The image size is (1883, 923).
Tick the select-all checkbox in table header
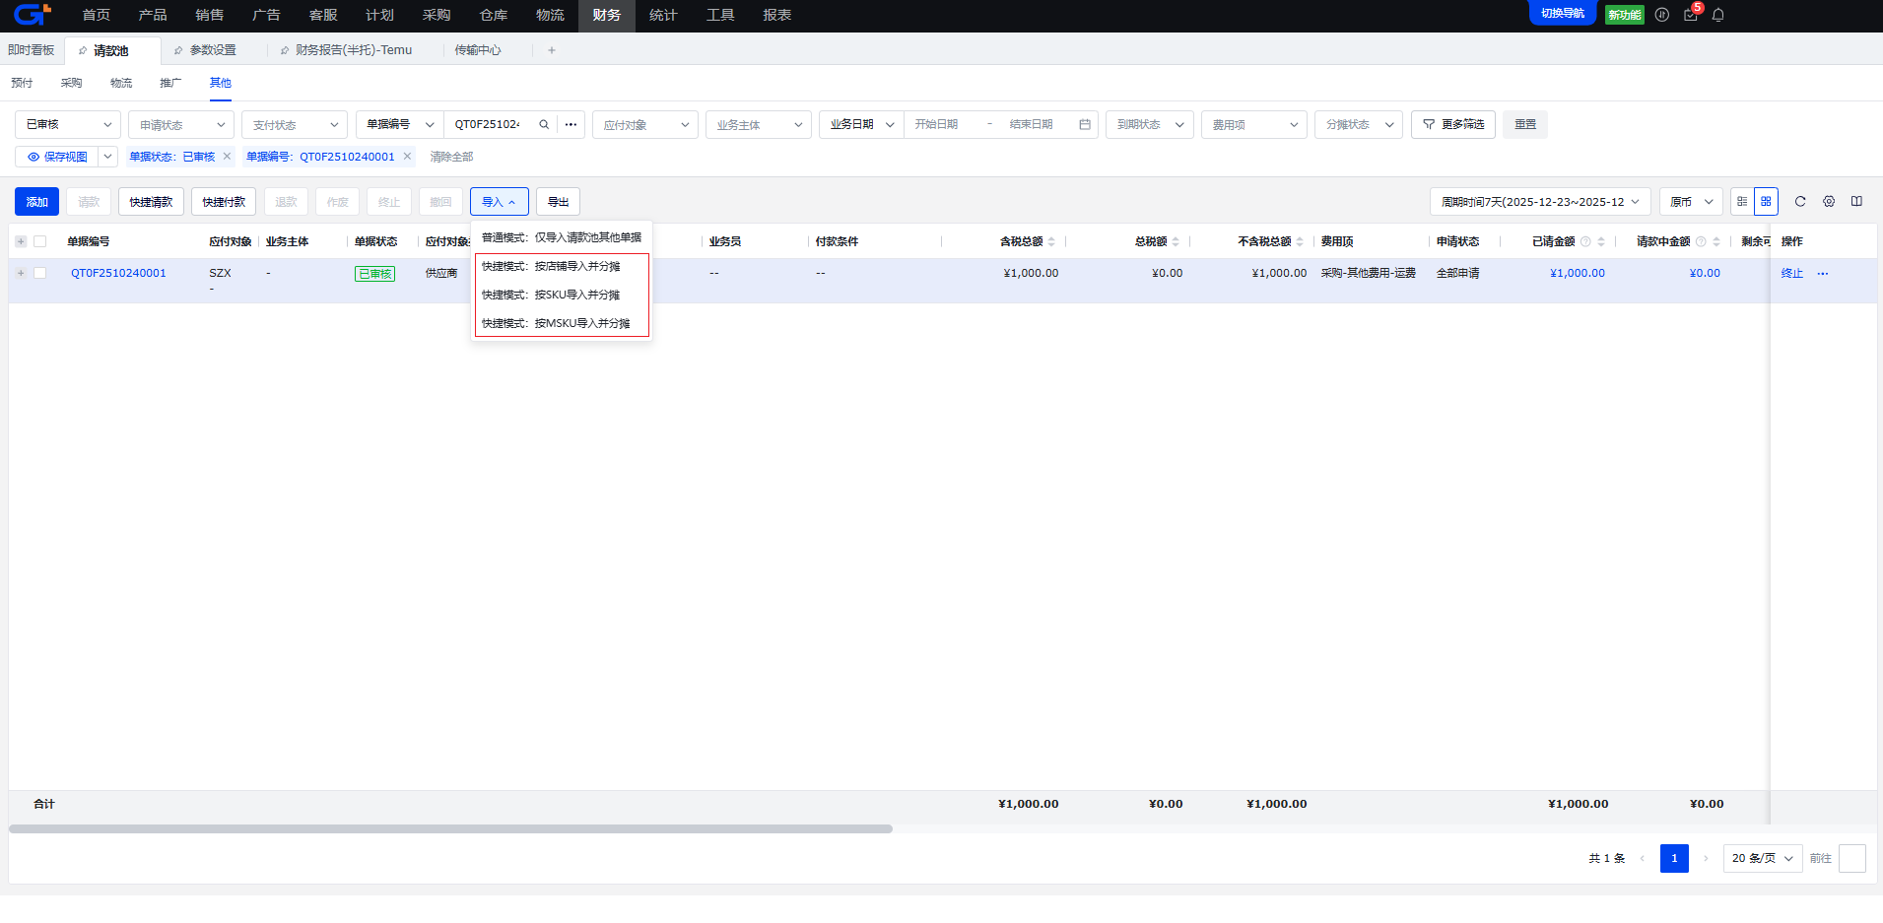tap(40, 241)
